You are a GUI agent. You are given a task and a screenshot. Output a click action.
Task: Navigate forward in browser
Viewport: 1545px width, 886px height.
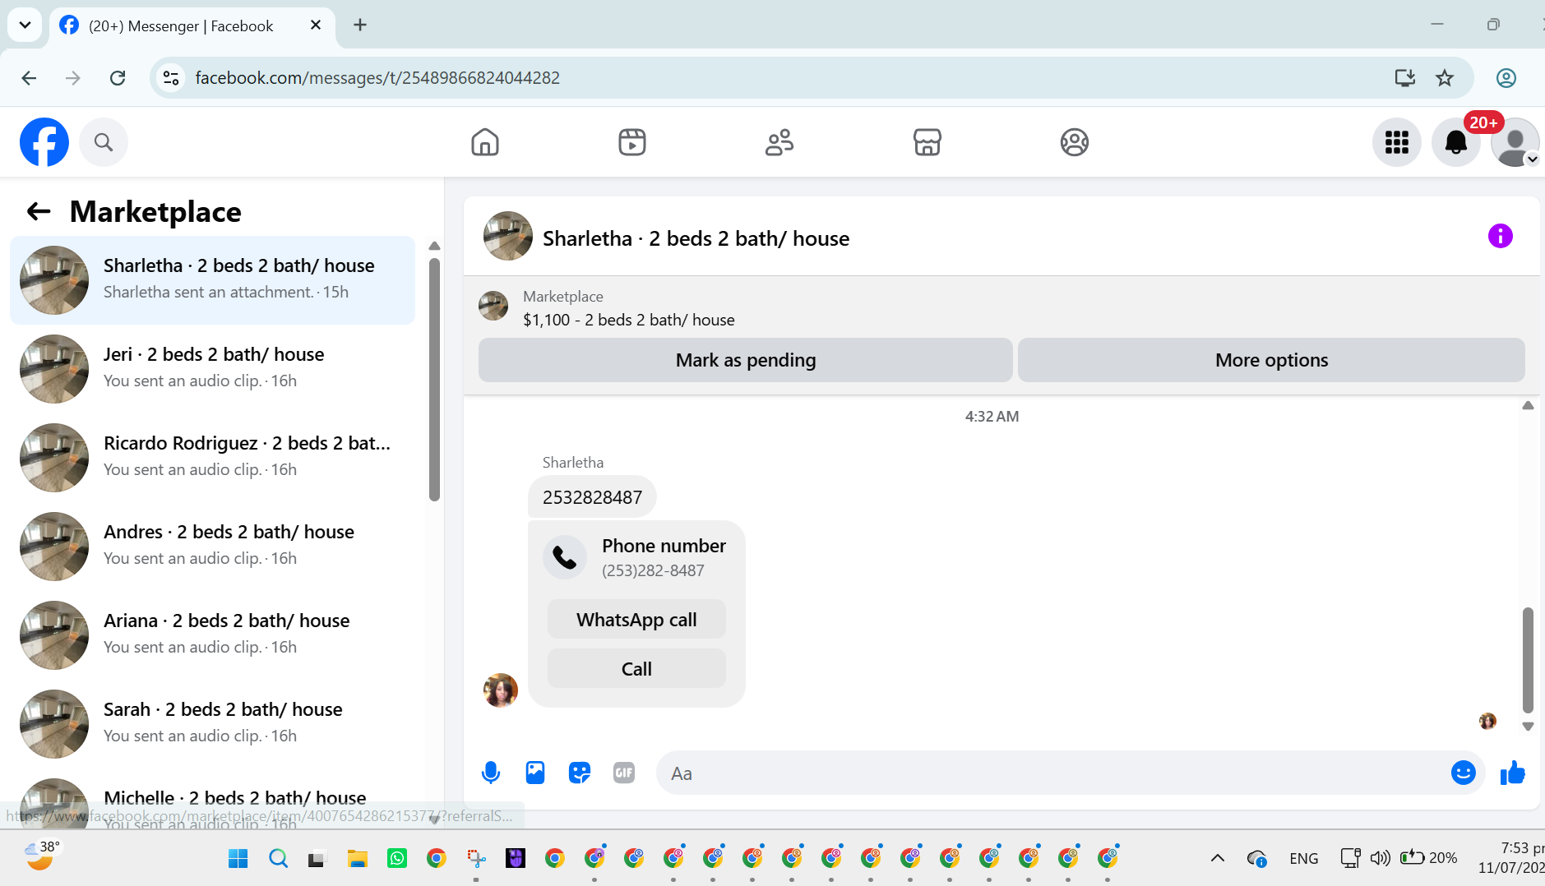click(73, 78)
